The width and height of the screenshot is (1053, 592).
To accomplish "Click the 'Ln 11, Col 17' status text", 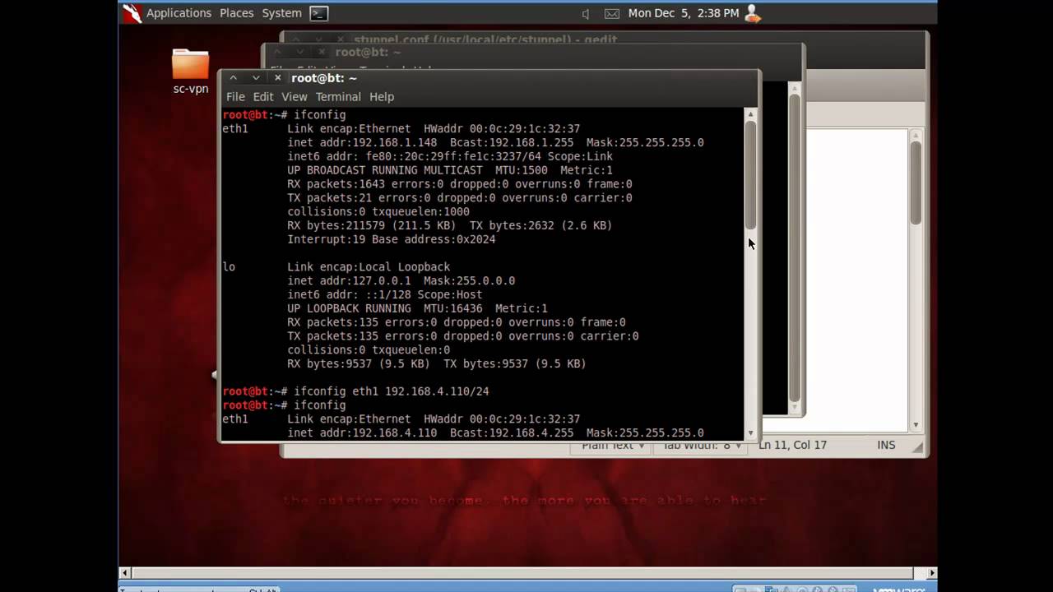I will (792, 445).
